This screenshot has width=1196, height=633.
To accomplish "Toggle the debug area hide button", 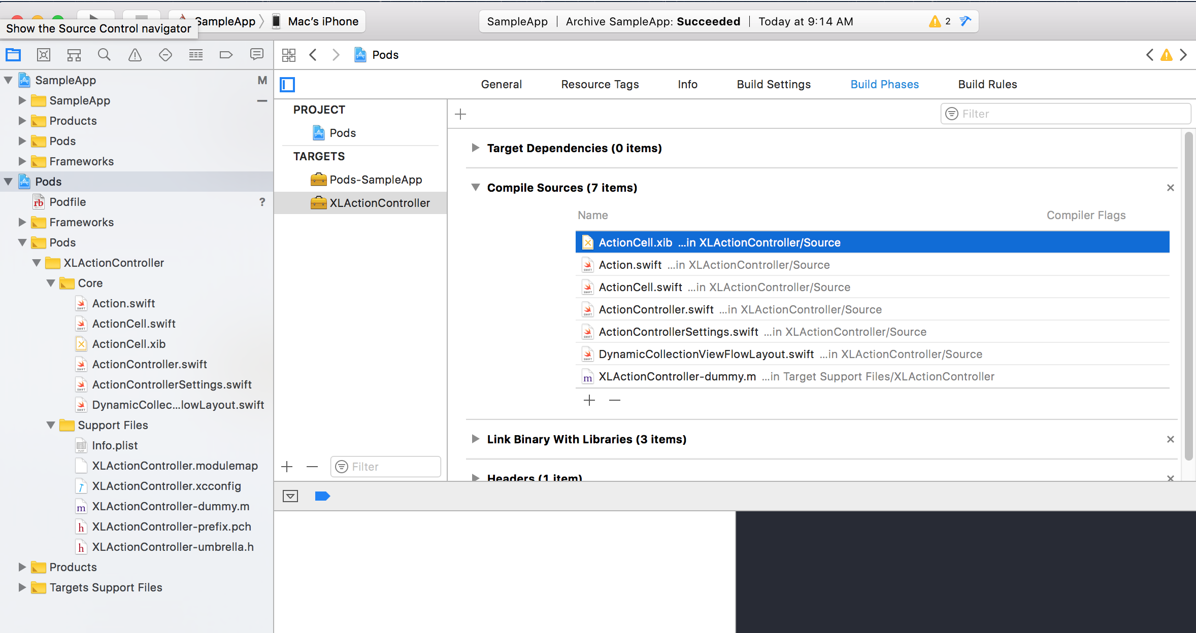I will click(290, 496).
